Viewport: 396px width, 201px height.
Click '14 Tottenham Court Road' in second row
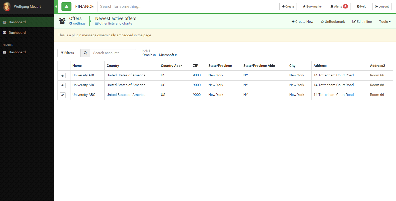[334, 85]
